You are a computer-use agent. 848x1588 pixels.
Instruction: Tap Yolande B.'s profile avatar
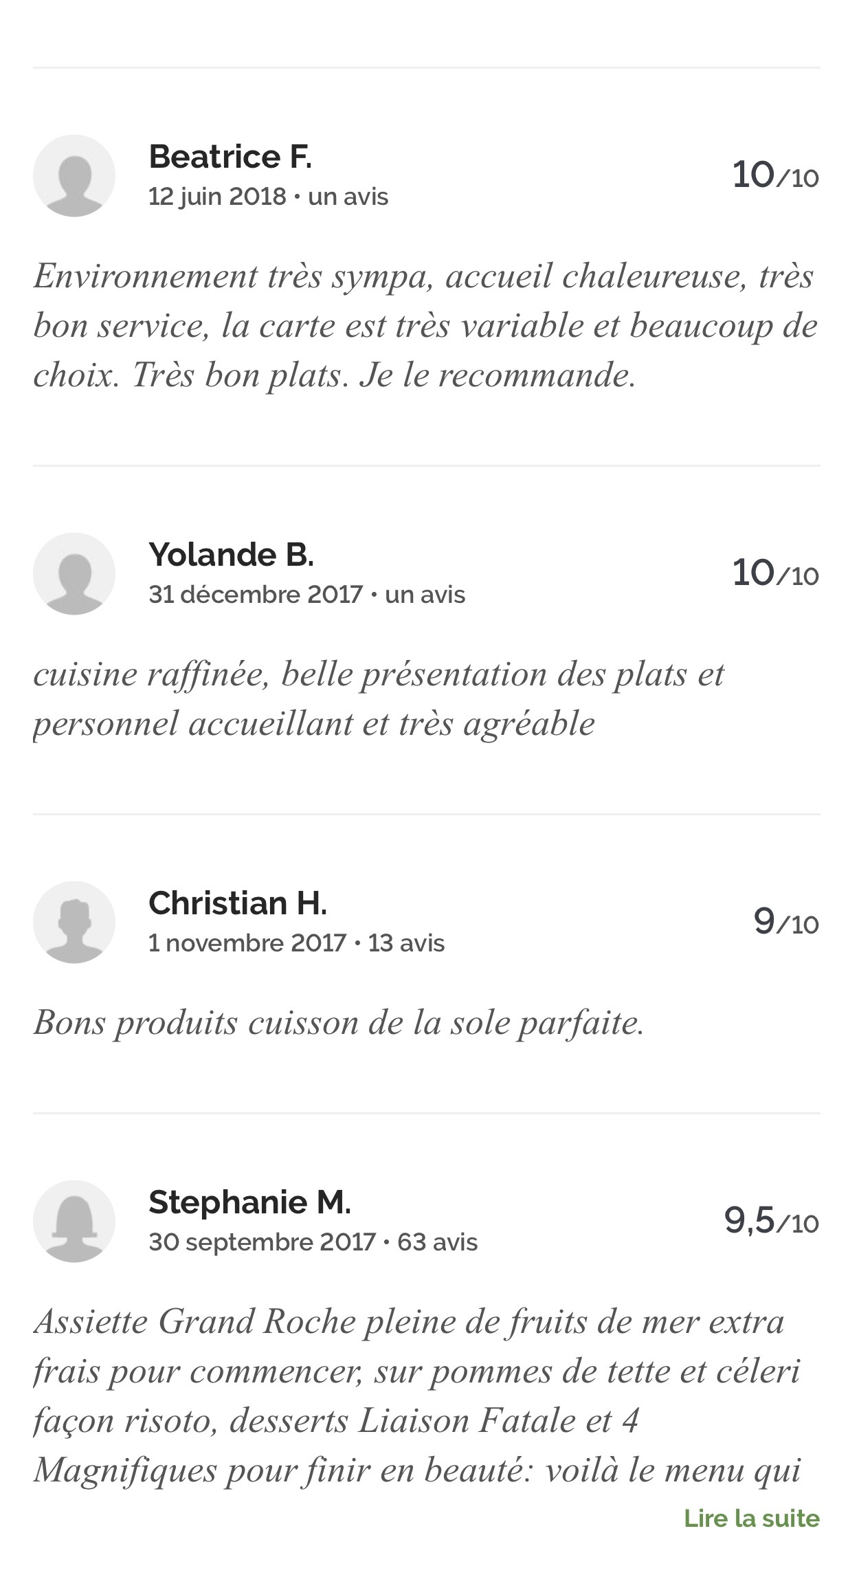(x=74, y=574)
